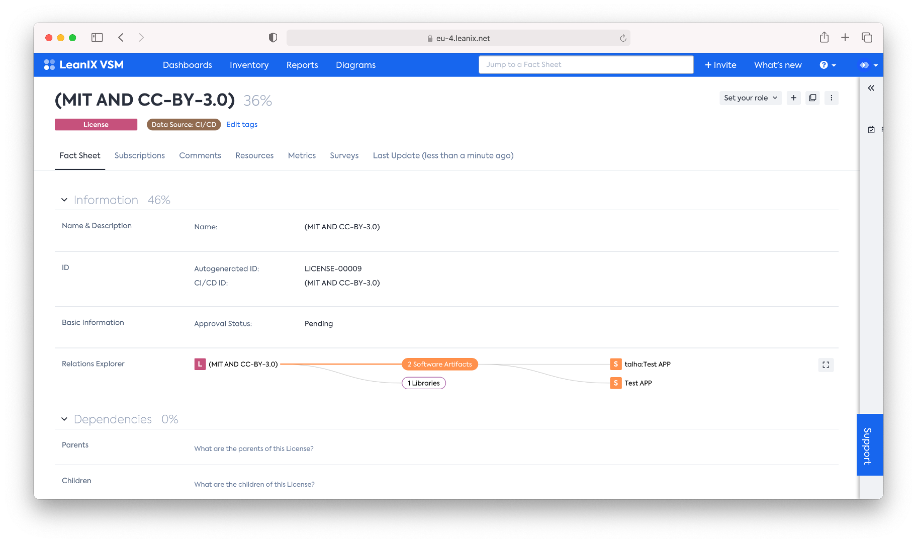Open the help question mark menu
Screen dimensions: 916x543
coord(828,65)
